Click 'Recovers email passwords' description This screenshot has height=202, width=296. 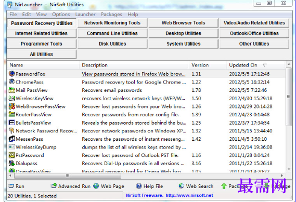pyautogui.click(x=112, y=90)
